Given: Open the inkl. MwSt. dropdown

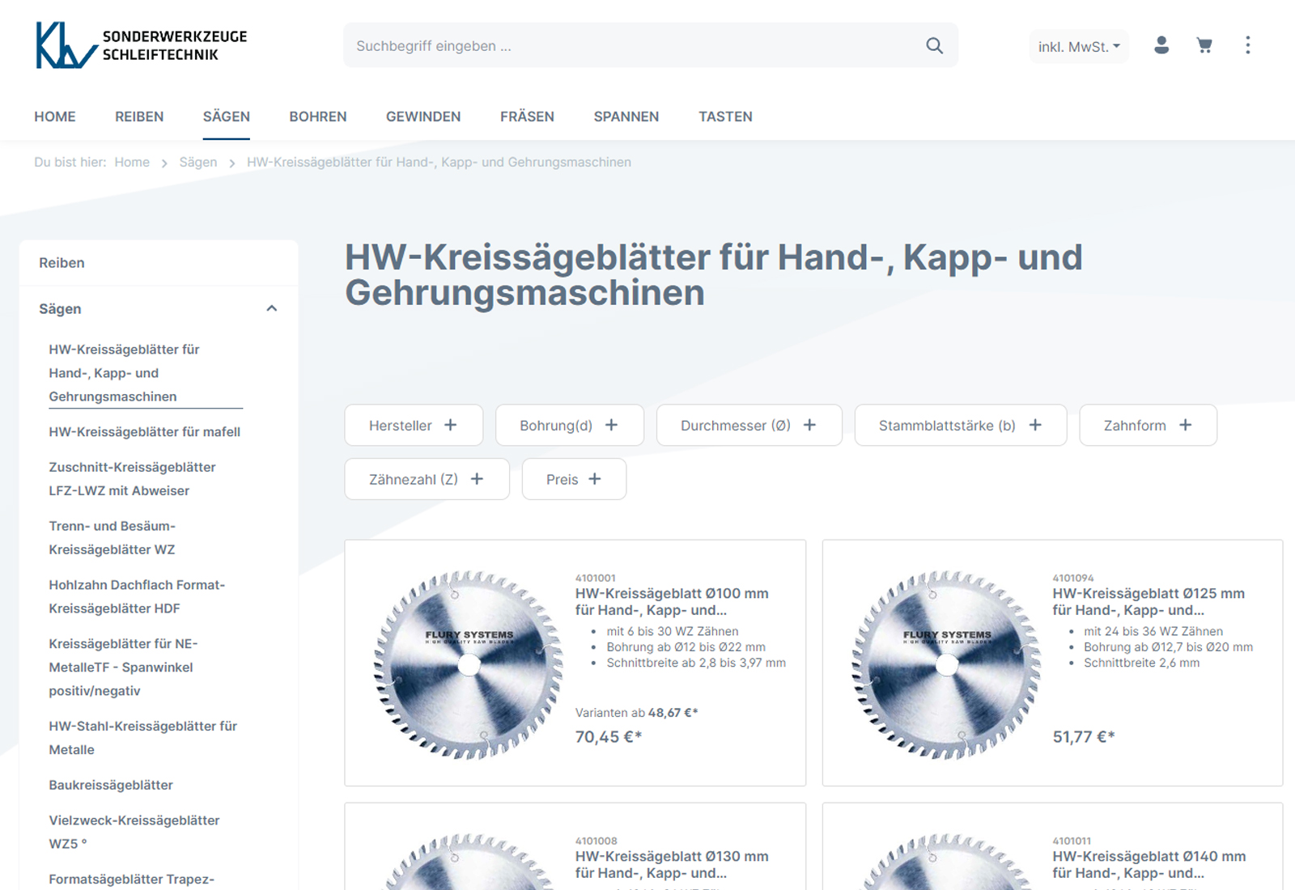Looking at the screenshot, I should coord(1078,47).
